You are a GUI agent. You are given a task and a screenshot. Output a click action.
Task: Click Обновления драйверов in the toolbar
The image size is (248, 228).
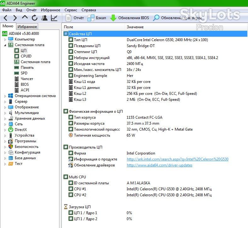tap(177, 18)
